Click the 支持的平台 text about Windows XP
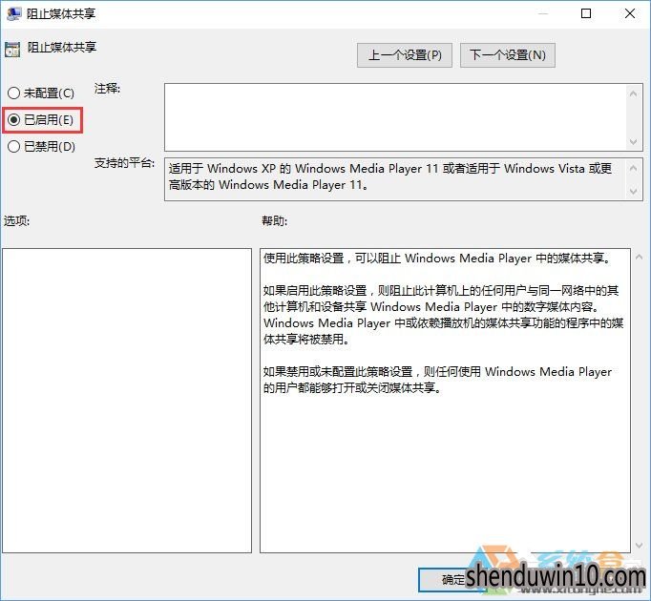The image size is (651, 601). pos(389,176)
